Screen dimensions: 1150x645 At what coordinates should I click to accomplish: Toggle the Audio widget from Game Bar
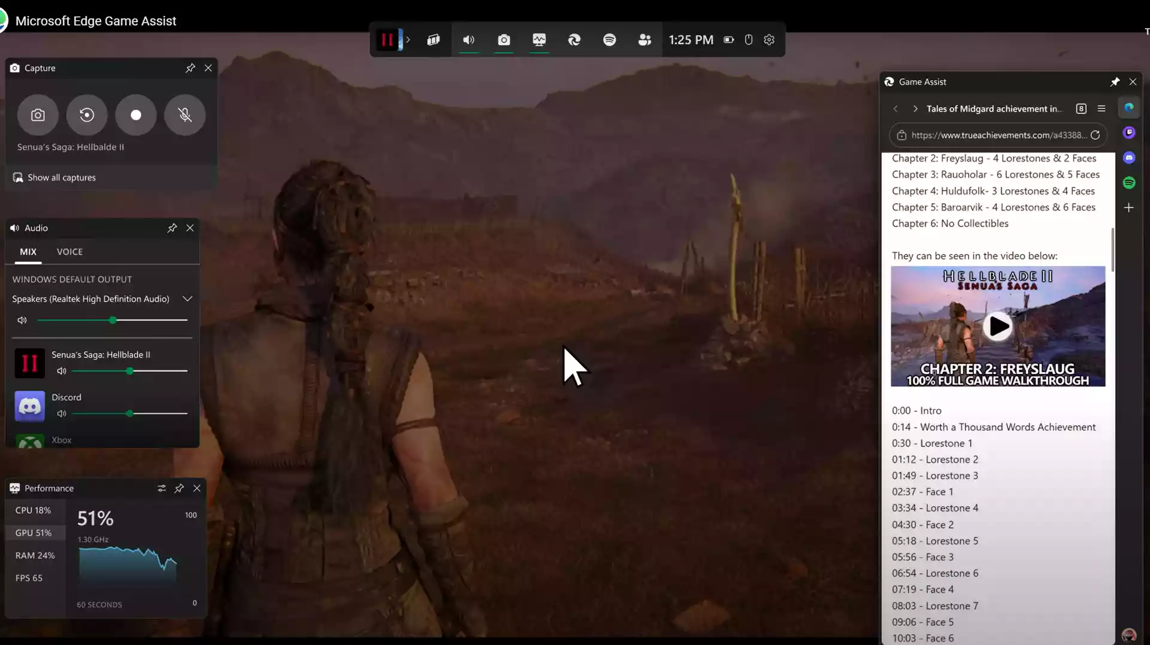469,40
